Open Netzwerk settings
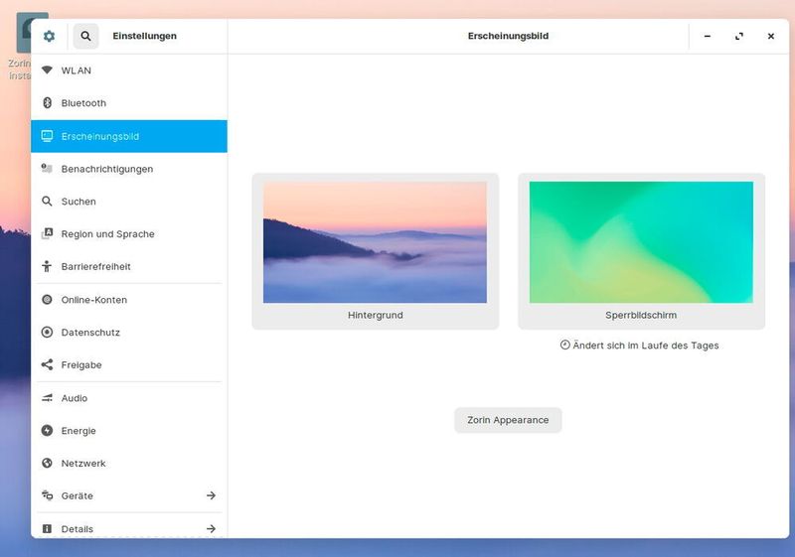Viewport: 795px width, 557px height. pos(129,464)
